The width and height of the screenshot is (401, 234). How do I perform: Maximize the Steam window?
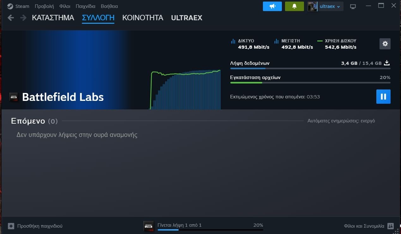[x=381, y=6]
